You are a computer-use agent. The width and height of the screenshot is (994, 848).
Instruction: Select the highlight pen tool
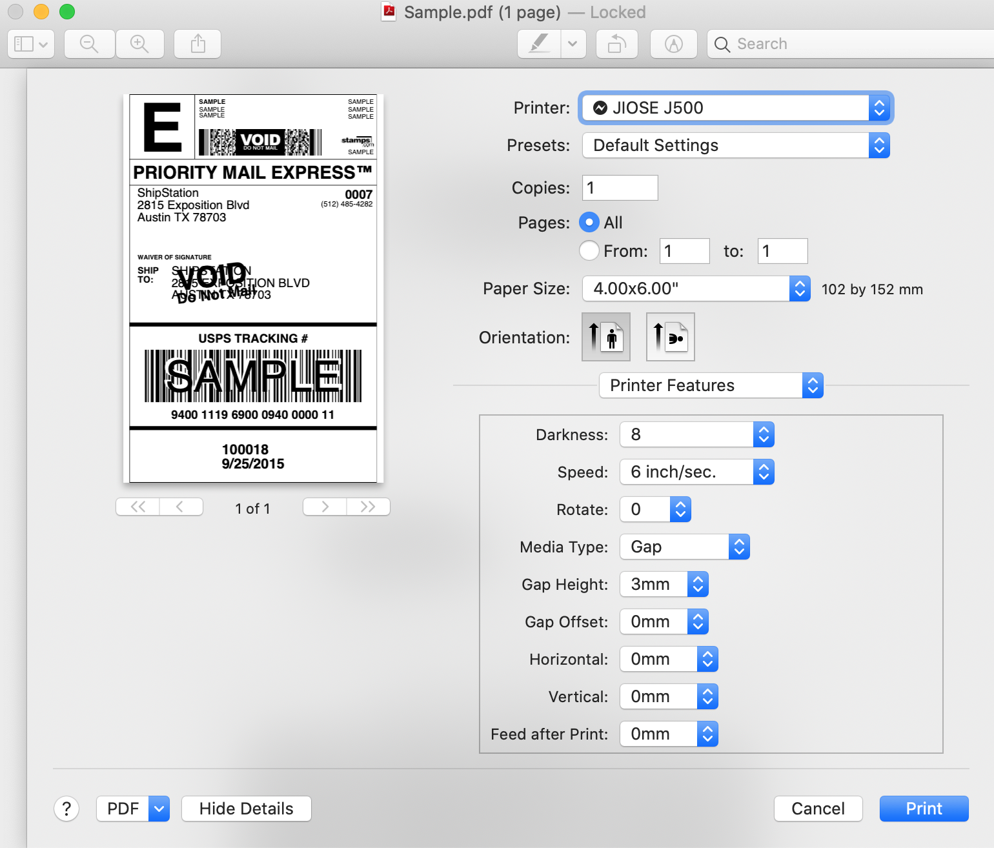click(x=539, y=44)
